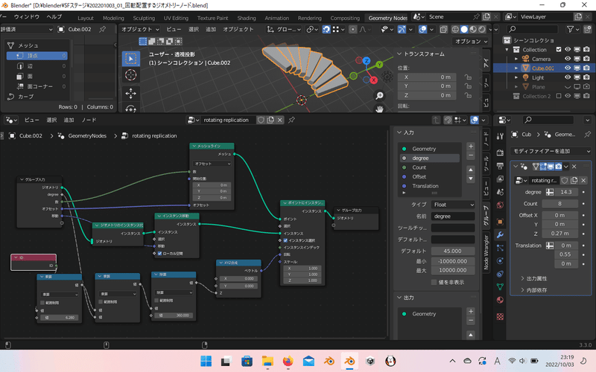Screen dimensions: 596x372
Task: Select the Move tool in viewport toolbar
Action: click(x=131, y=93)
